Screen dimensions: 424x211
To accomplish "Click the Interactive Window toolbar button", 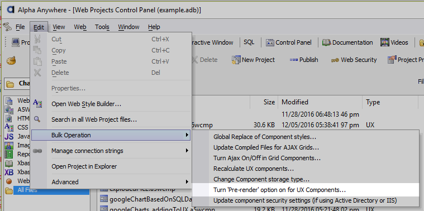I will pyautogui.click(x=212, y=42).
